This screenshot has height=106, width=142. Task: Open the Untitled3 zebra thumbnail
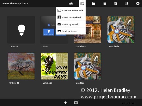(x=121, y=30)
